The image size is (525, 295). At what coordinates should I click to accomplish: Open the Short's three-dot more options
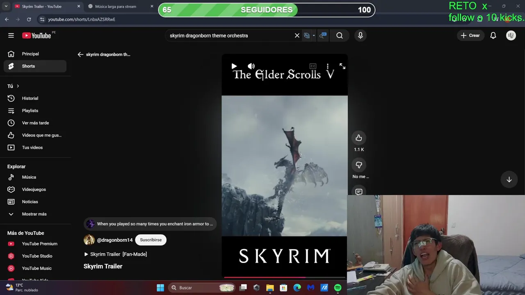pos(327,66)
